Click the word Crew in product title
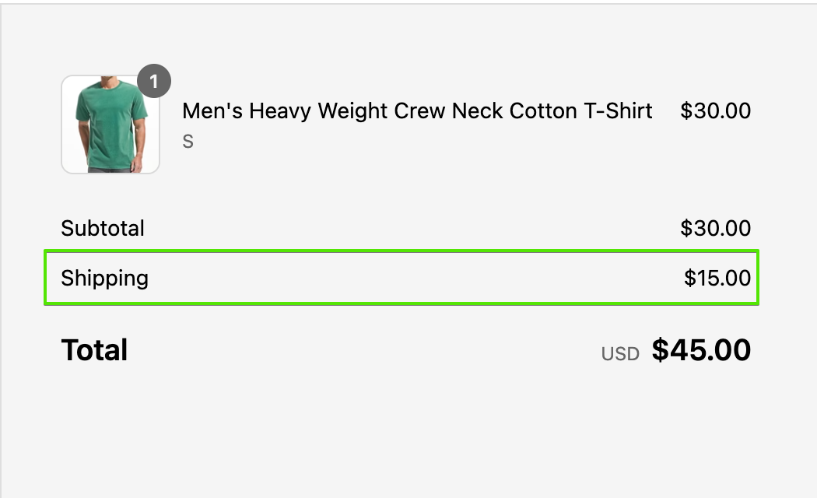This screenshot has width=817, height=498. point(419,111)
